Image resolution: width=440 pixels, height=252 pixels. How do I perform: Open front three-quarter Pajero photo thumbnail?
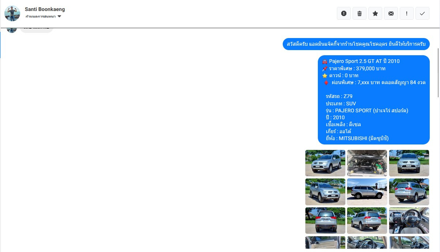coord(325,163)
